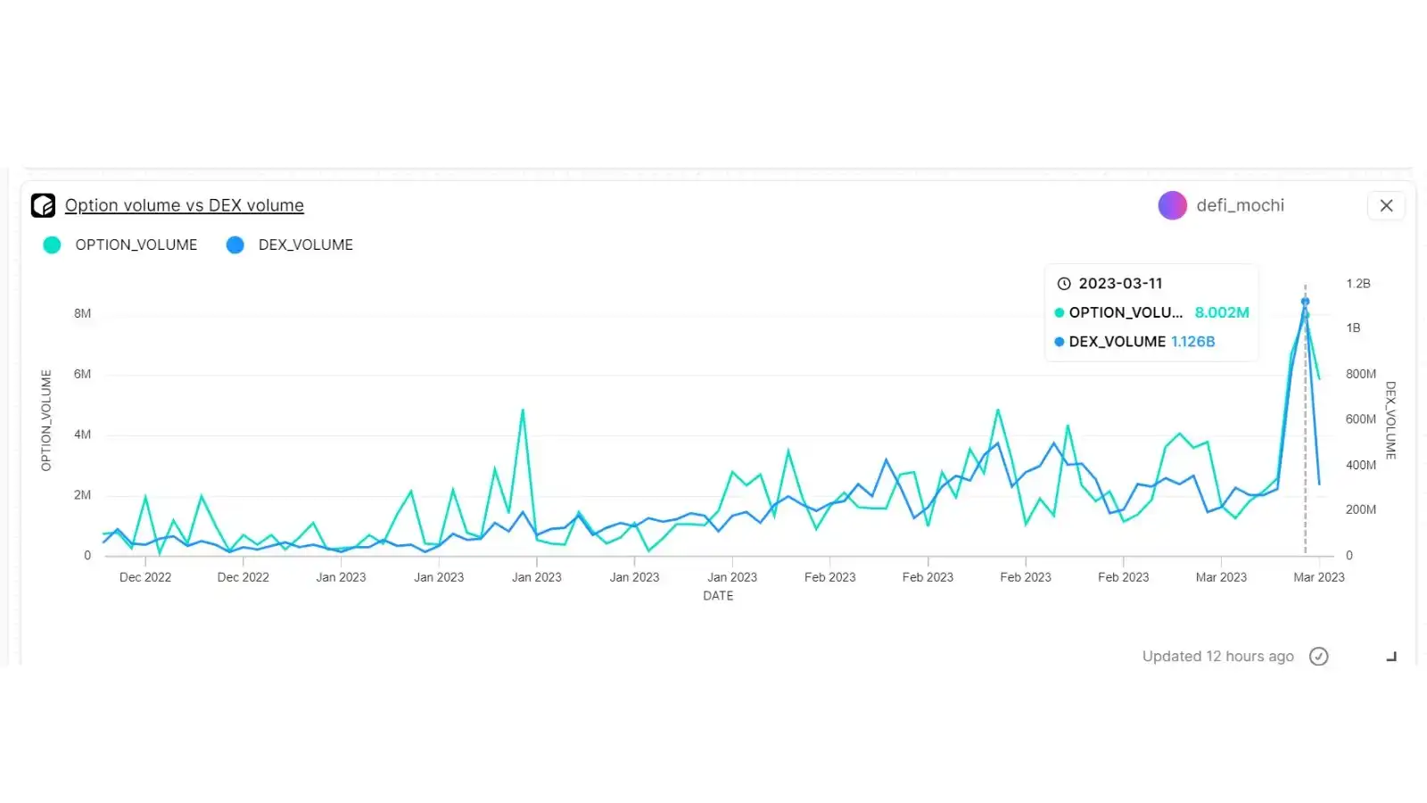Click the Flipside logo icon beside the chart title
The width and height of the screenshot is (1427, 803).
point(43,206)
